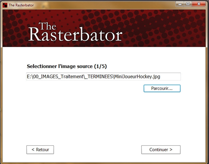Click the large Rasterbator logo in banner

point(75,32)
